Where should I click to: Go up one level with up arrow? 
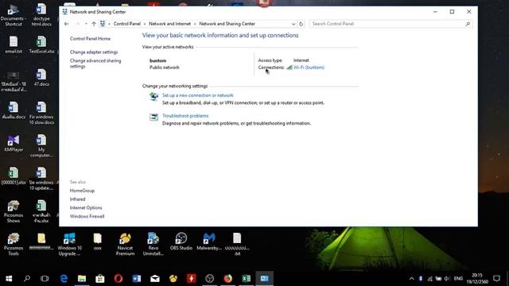(94, 24)
